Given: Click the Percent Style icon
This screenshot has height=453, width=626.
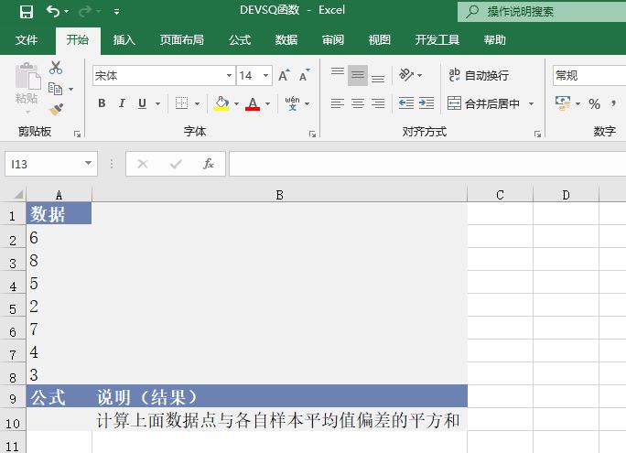Looking at the screenshot, I should click(x=594, y=103).
